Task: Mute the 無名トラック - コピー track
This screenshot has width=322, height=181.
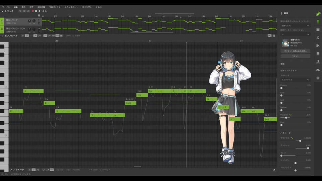Action: coord(39,28)
